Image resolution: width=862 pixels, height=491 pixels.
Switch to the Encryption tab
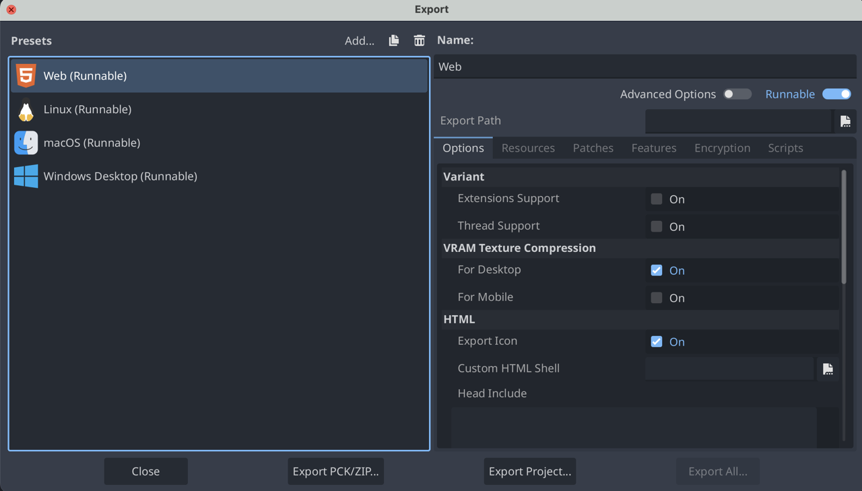[722, 148]
